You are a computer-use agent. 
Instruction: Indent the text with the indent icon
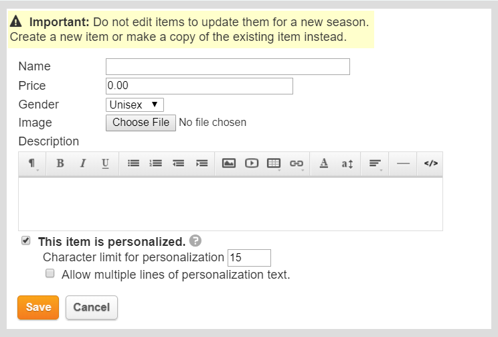[x=201, y=163]
